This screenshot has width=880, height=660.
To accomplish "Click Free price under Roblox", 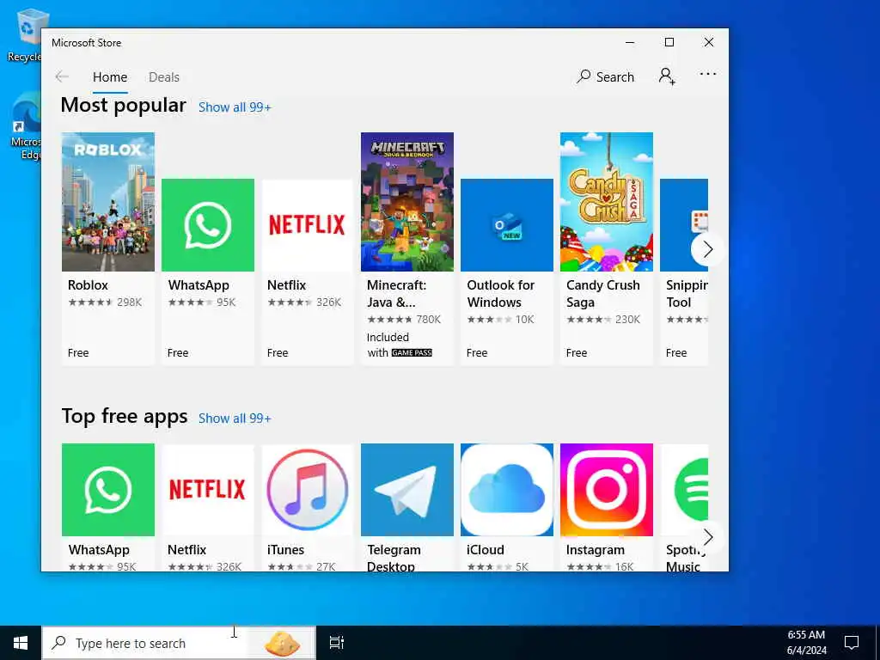I will 78,353.
